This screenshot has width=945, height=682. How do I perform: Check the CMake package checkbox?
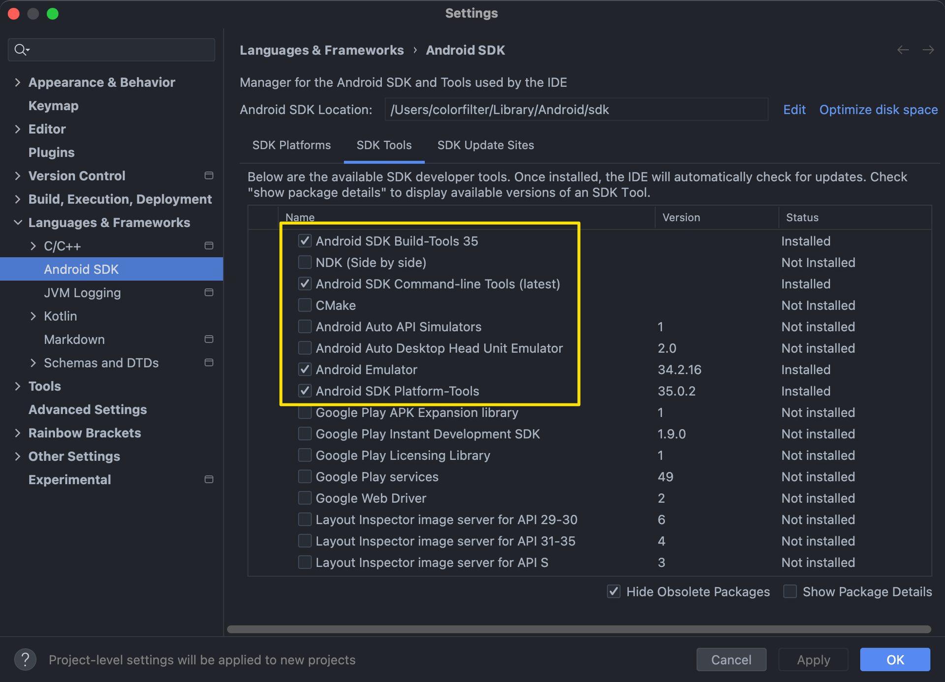tap(305, 305)
